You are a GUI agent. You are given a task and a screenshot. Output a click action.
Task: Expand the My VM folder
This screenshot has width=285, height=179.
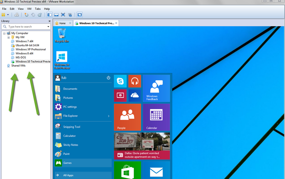click(8, 38)
